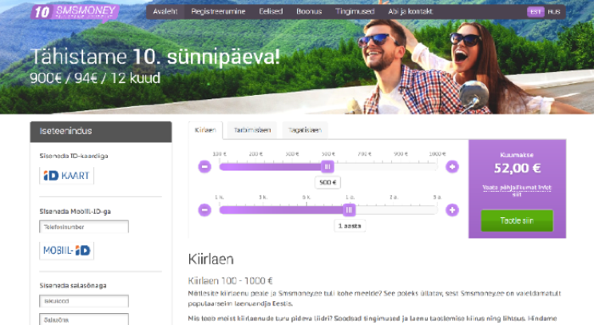Viewport: 594px width, 325px height.
Task: Click the Kiirlaen 100 - 1000 € subheading
Action: [230, 281]
